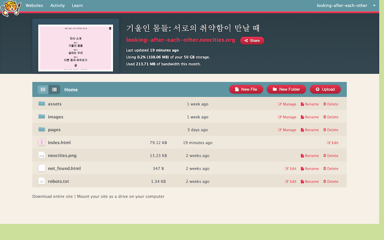Delete not_found.html
The height and width of the screenshot is (240, 384).
click(331, 169)
